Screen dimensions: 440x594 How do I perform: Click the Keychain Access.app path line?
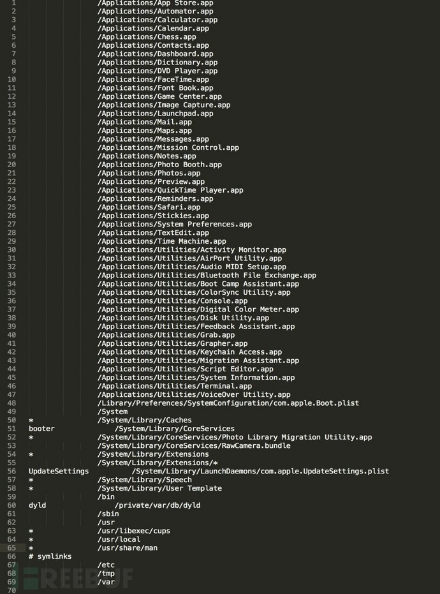pos(189,352)
